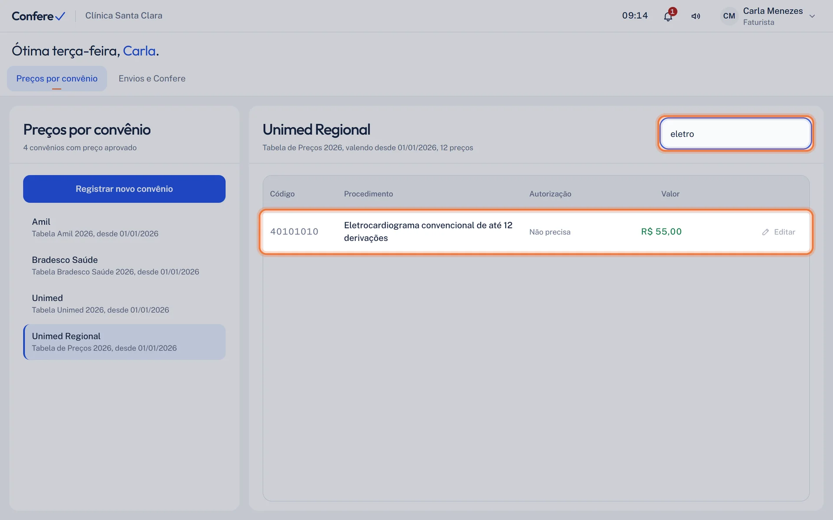The width and height of the screenshot is (833, 520).
Task: Click the R$ 55,00 value
Action: tap(661, 232)
